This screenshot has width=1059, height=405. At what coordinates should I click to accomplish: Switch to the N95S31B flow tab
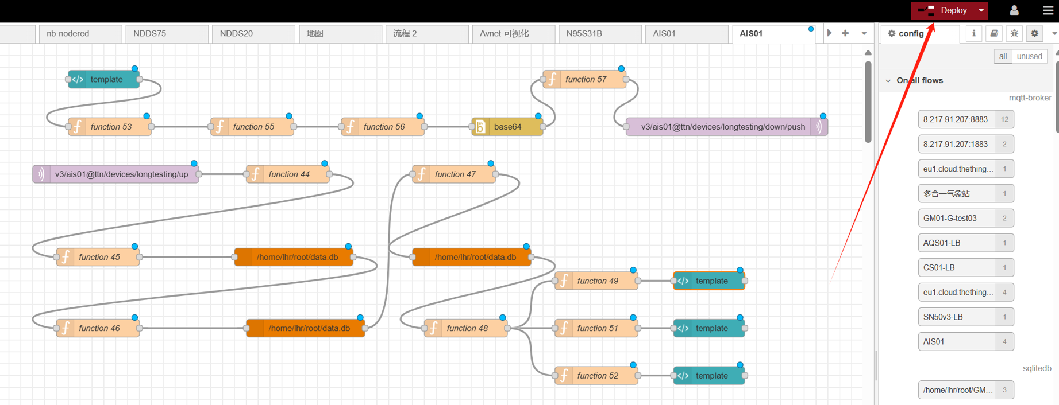600,33
